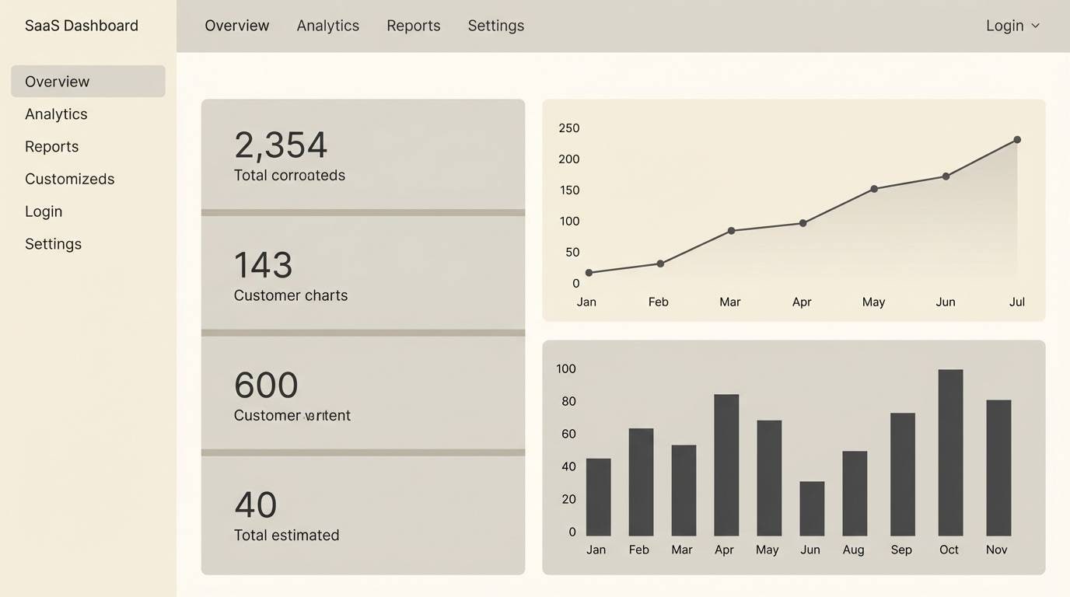Open Reports from the sidebar

point(51,146)
